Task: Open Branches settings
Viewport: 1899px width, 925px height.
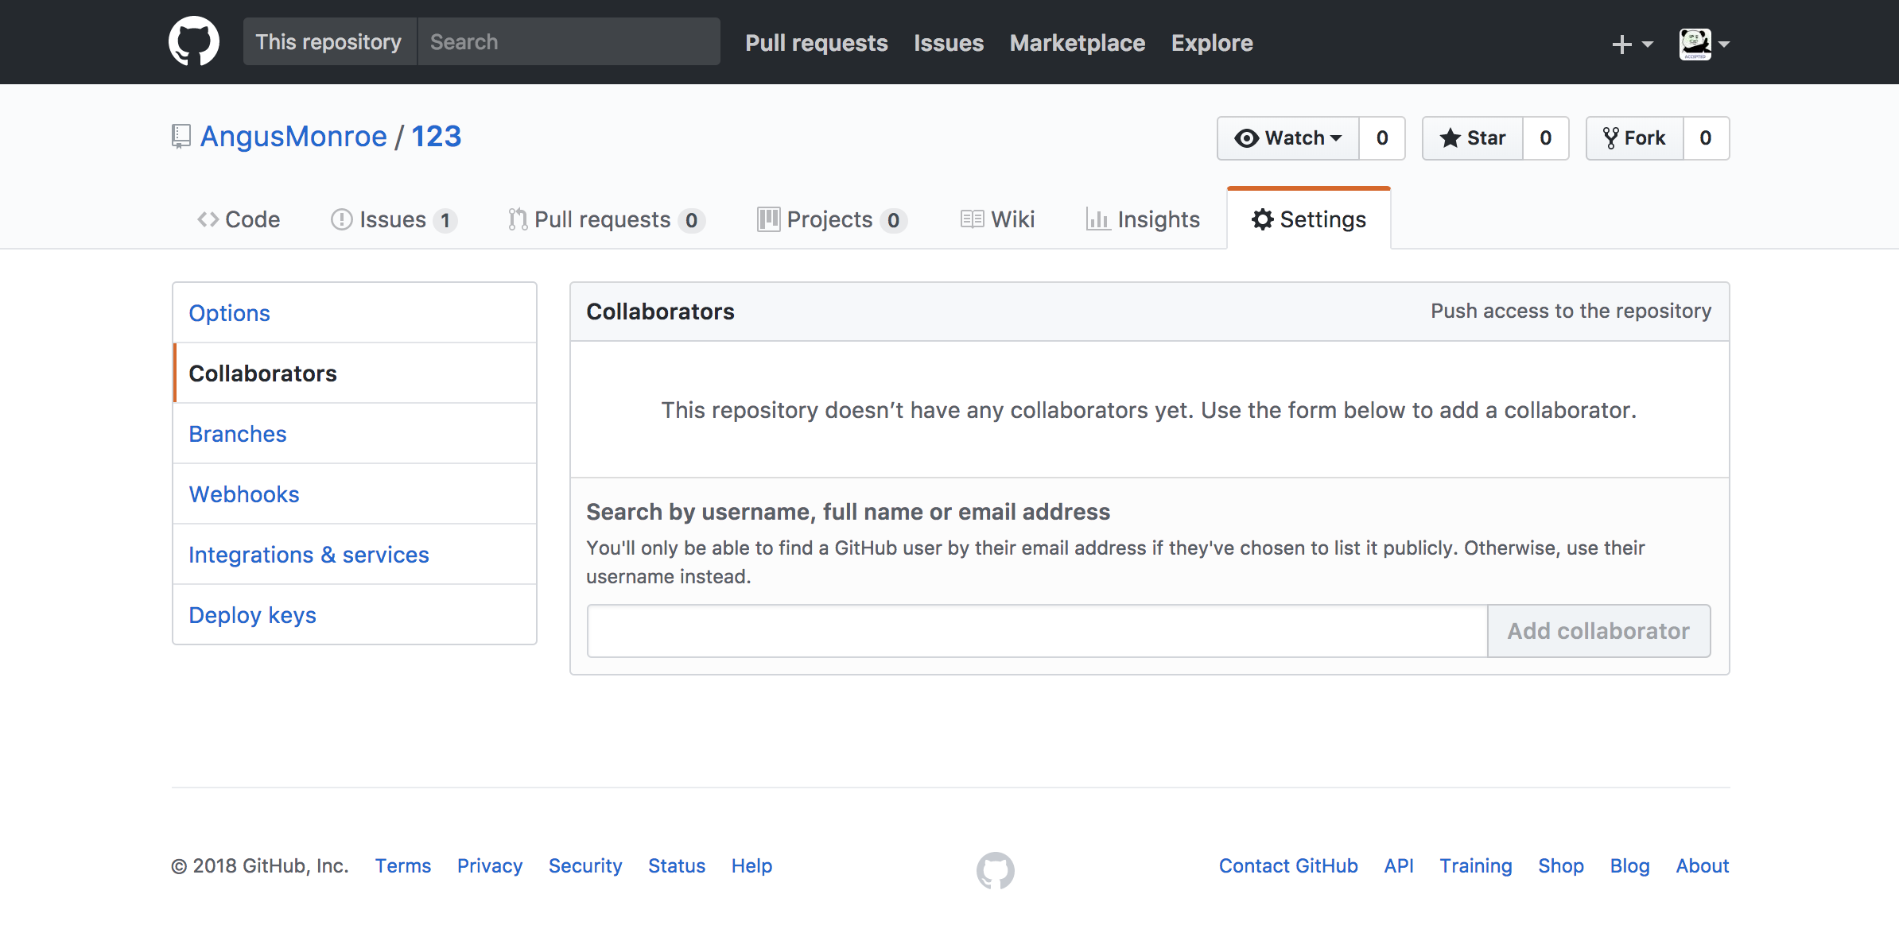Action: 355,434
